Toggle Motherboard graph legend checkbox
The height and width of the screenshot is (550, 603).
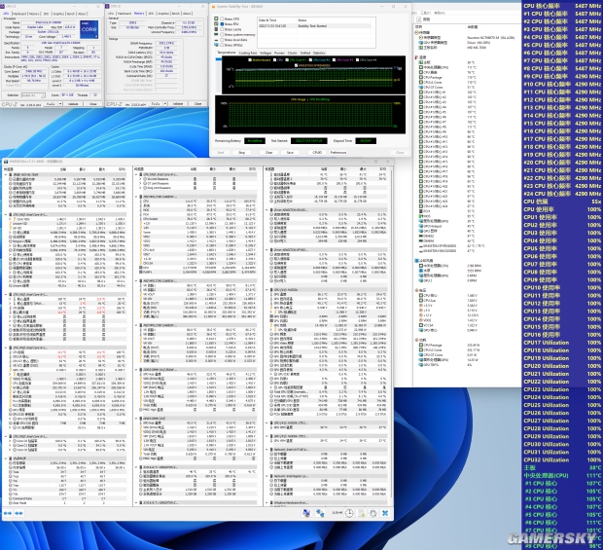coord(250,60)
